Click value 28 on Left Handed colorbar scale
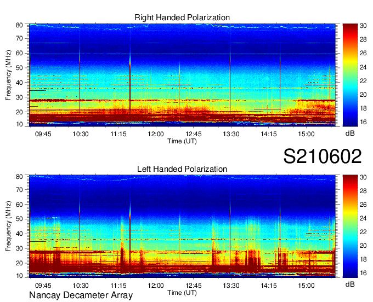The height and width of the screenshot is (302, 373). coord(363,191)
